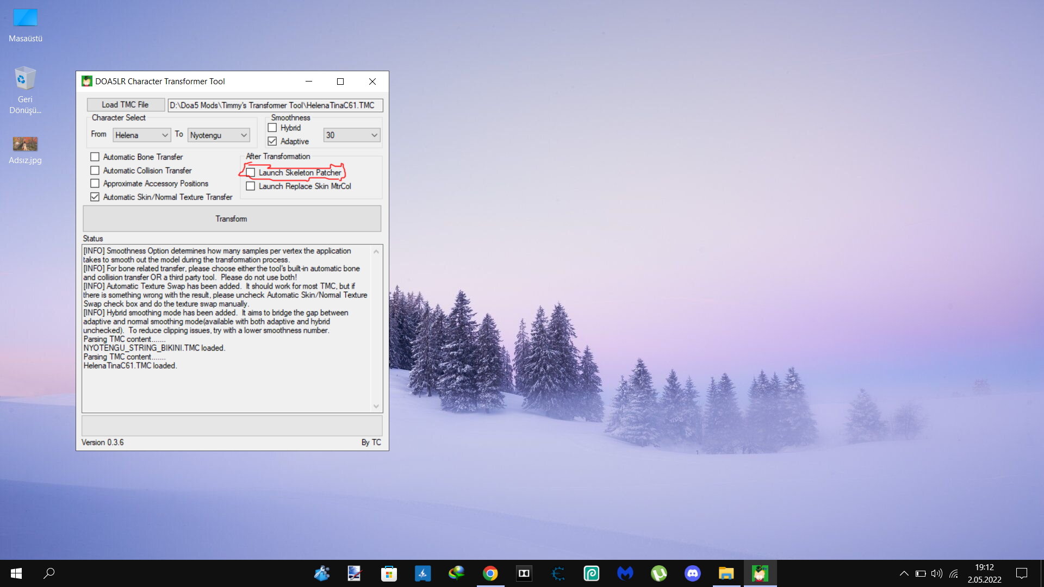Click the Transformer Tool title bar icon
The width and height of the screenshot is (1044, 587).
(x=87, y=82)
